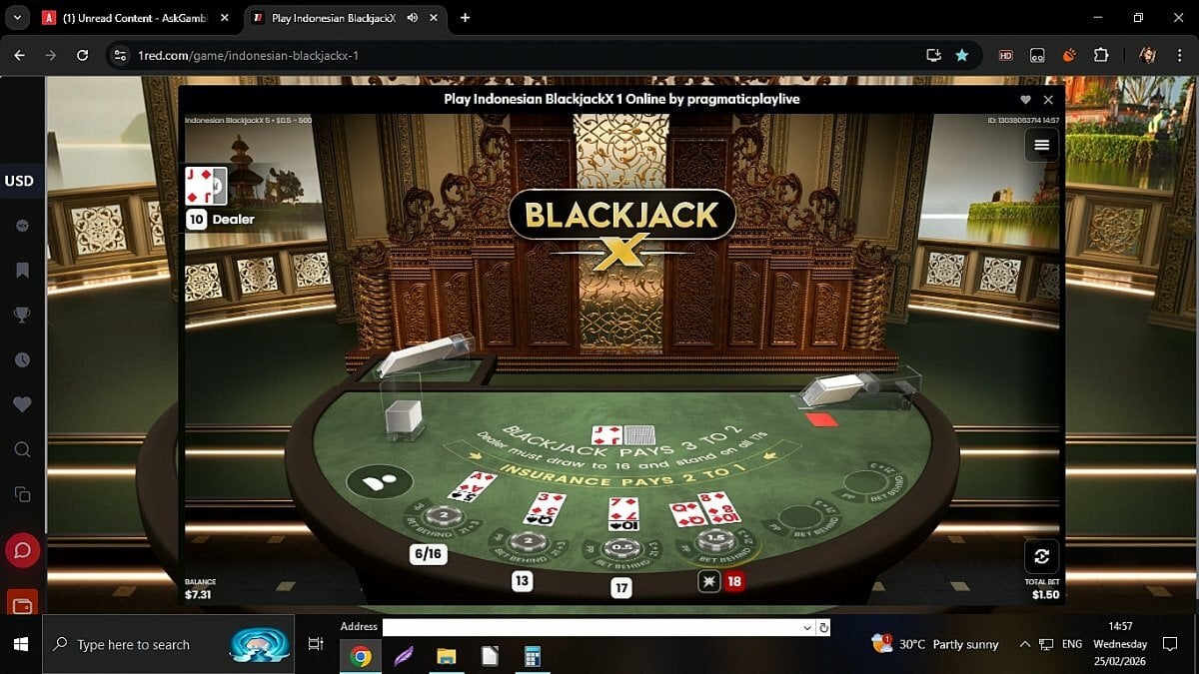Click the chat bubbles button on table
1199x674 pixels.
click(380, 483)
